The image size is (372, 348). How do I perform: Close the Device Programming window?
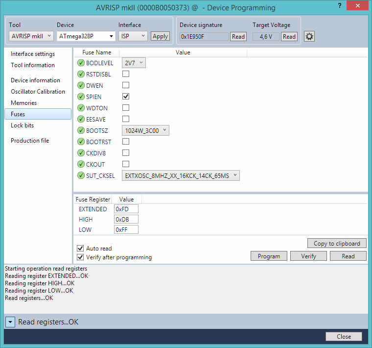pos(357,5)
